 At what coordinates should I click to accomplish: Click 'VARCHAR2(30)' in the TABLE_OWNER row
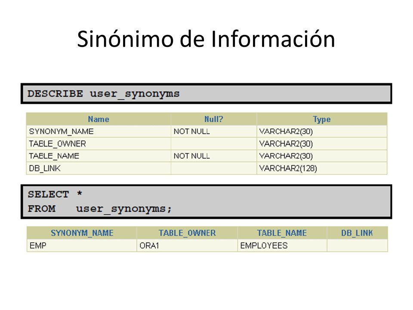coord(286,144)
